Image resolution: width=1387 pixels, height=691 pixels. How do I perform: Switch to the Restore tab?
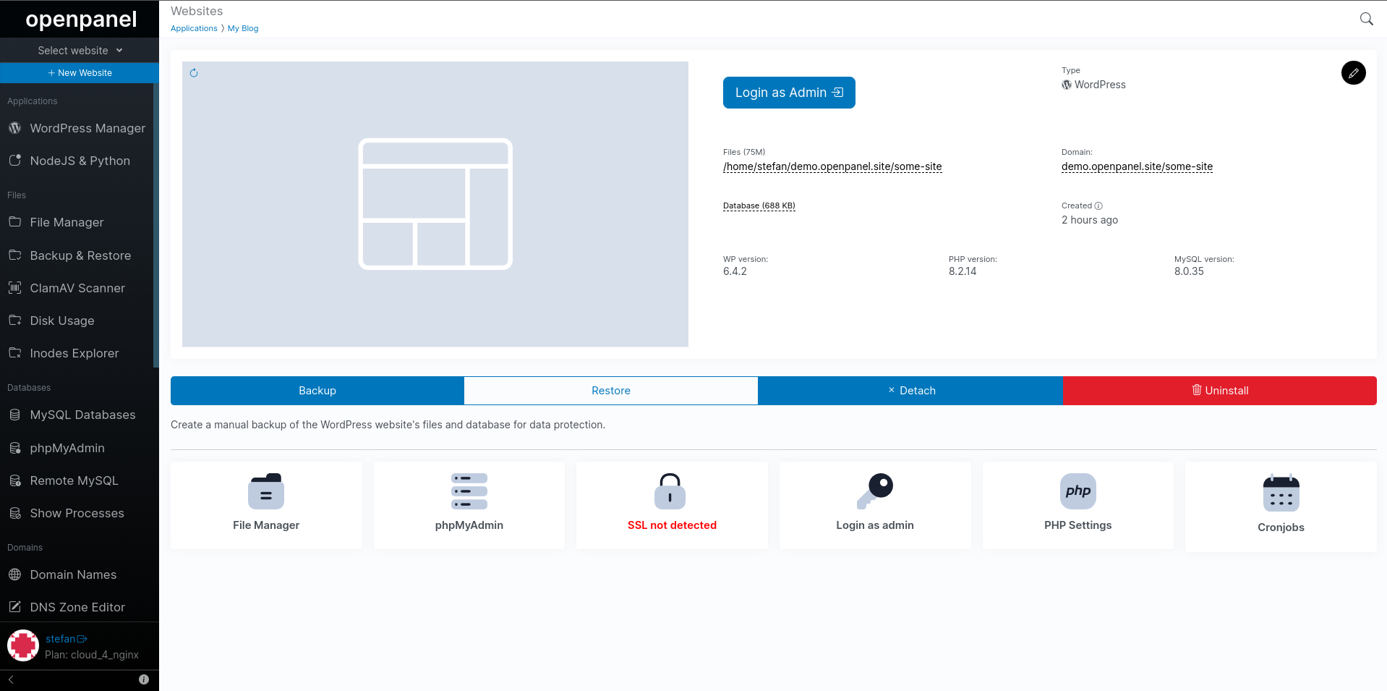tap(611, 391)
